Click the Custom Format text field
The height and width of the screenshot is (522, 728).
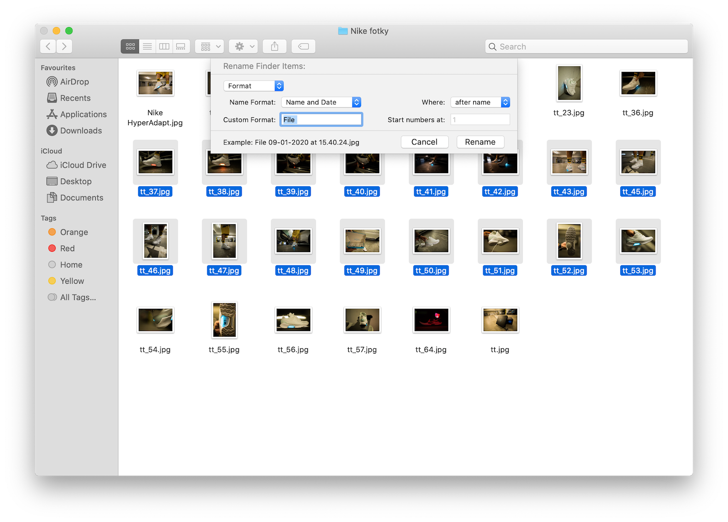point(321,120)
